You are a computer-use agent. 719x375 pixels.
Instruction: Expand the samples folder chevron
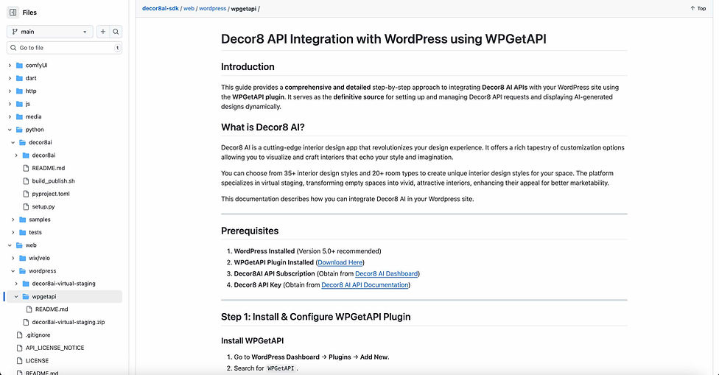pos(13,220)
